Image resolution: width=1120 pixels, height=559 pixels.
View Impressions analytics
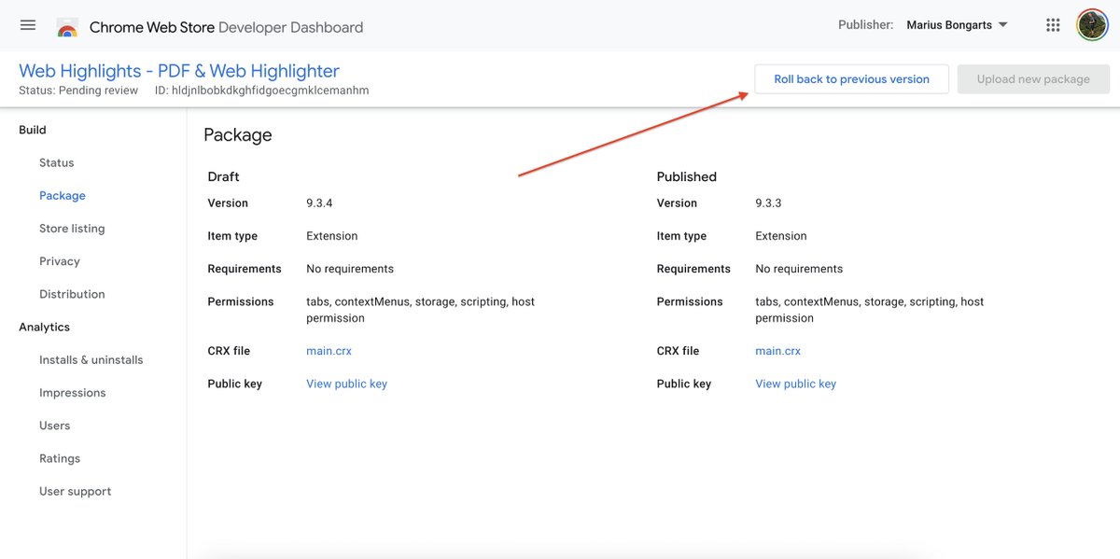click(73, 393)
